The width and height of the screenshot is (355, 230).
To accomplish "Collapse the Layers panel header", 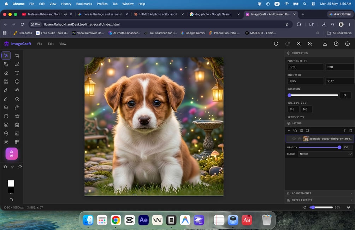I will [x=320, y=124].
